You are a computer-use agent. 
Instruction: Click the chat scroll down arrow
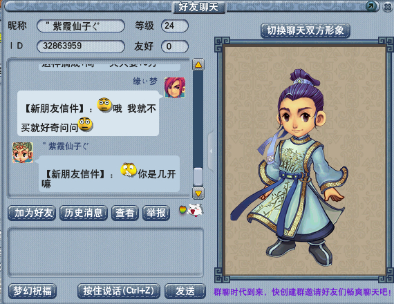tap(198, 193)
